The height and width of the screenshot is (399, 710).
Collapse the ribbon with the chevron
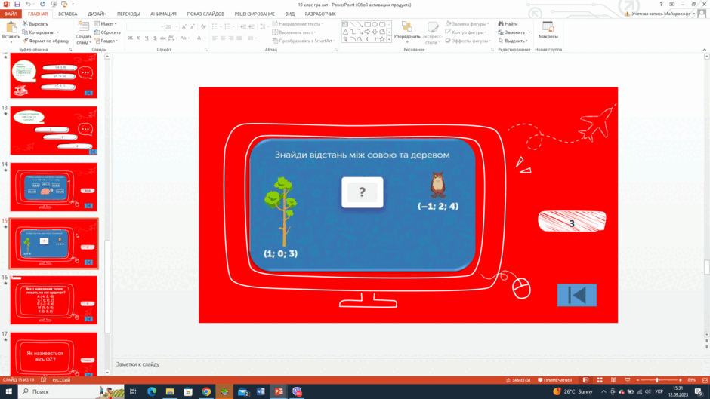[704, 49]
